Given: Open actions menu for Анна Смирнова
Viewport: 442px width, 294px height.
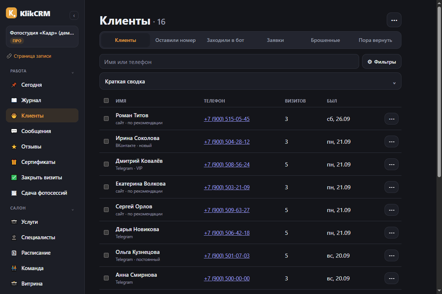Looking at the screenshot, I should [x=392, y=279].
